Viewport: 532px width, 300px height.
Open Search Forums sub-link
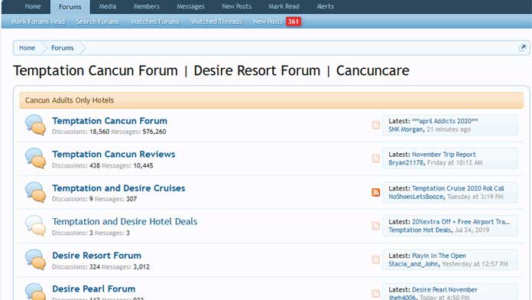click(x=98, y=21)
